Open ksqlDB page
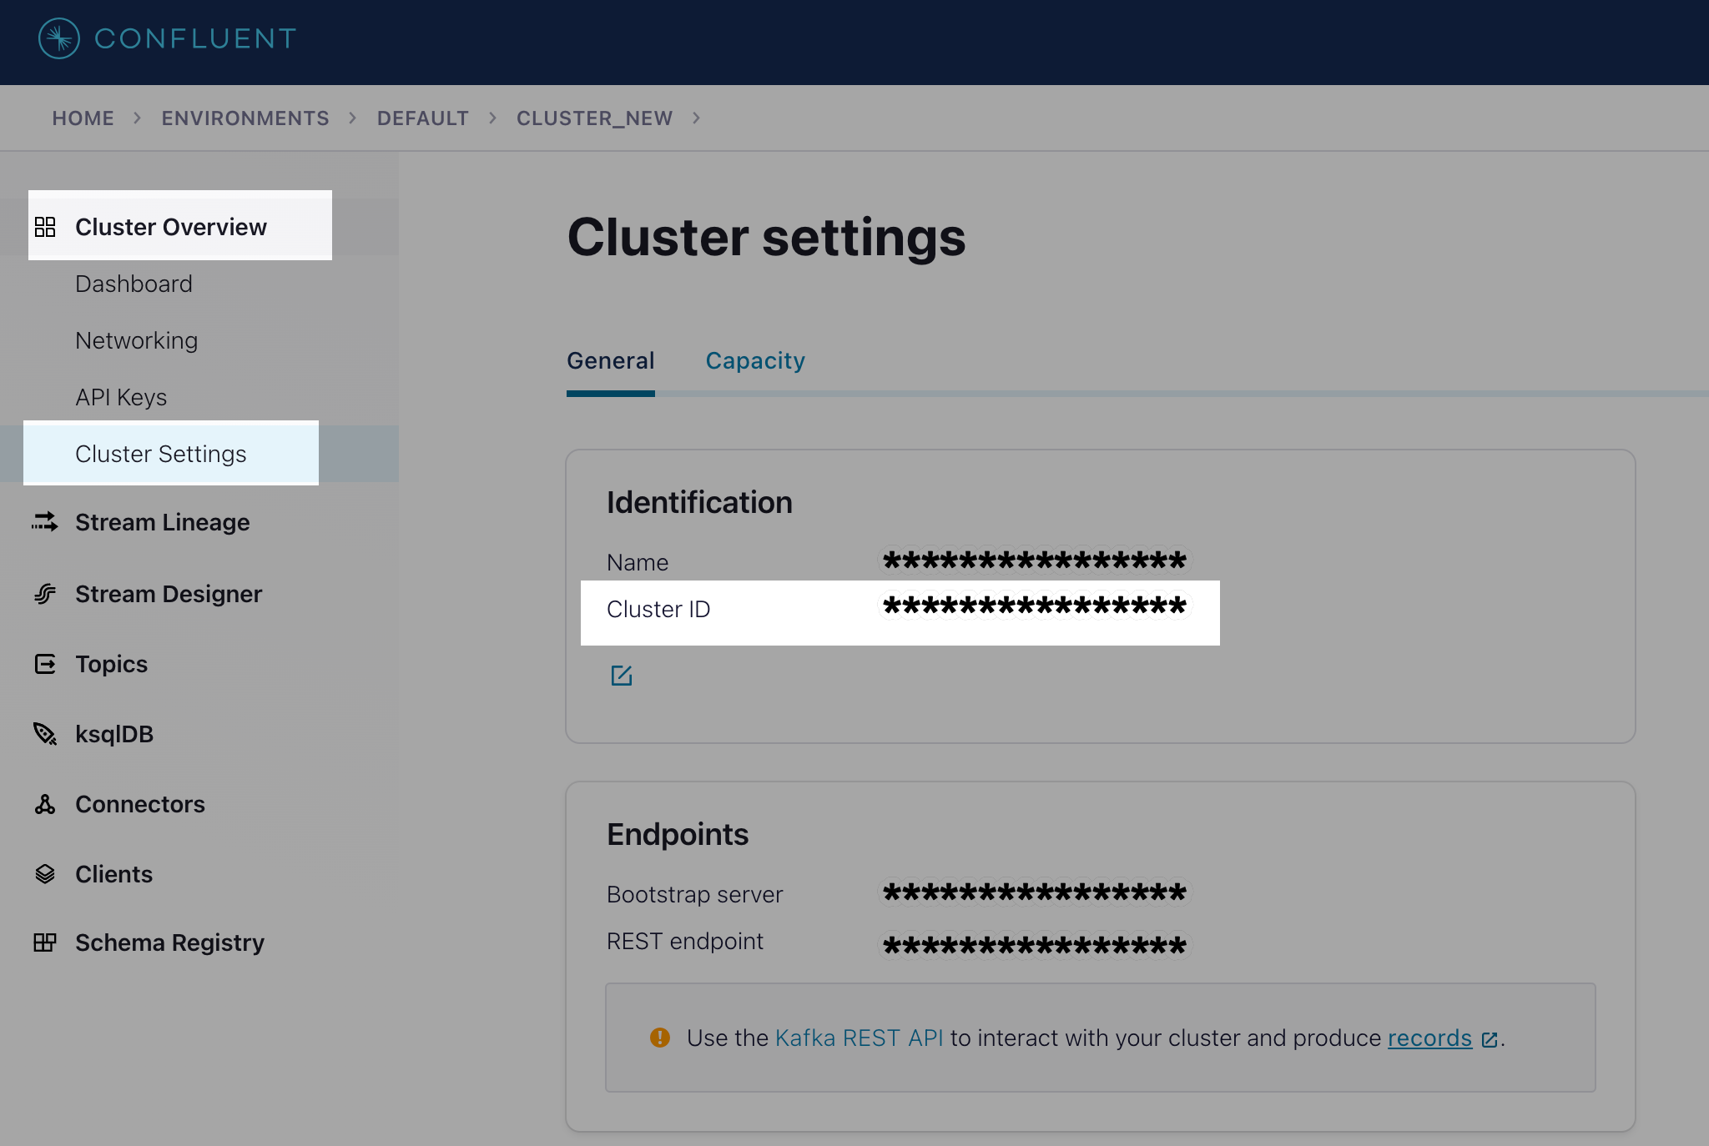This screenshot has height=1146, width=1709. coord(114,734)
